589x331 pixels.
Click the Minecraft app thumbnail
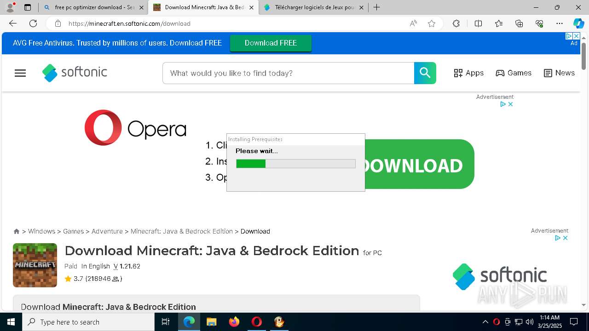coord(35,265)
